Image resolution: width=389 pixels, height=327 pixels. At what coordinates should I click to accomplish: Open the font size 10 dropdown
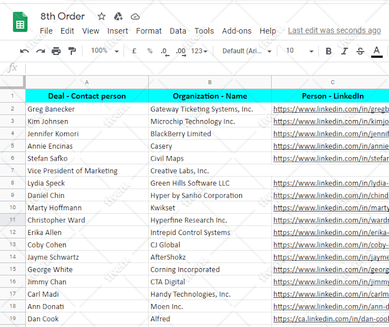pos(299,51)
